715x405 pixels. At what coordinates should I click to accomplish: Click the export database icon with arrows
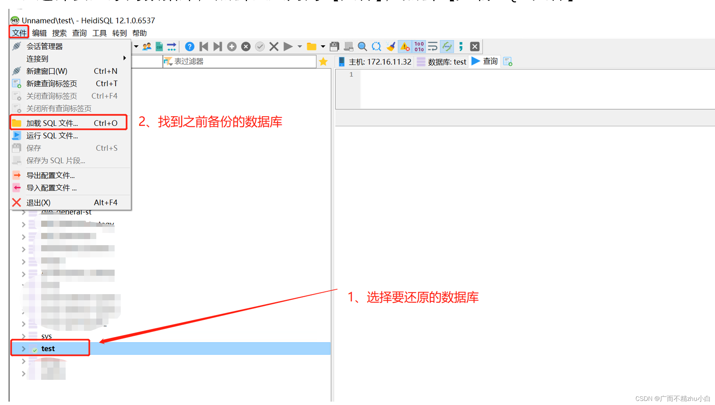[x=172, y=47]
